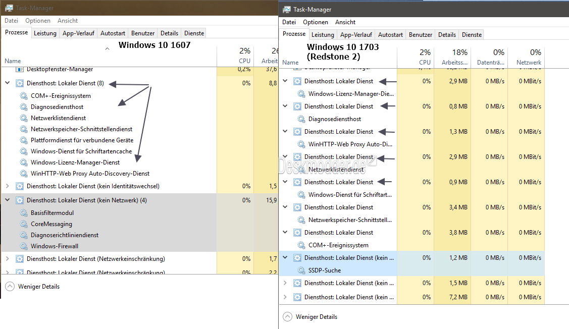569x329 pixels.
Task: Sort by Datenträ... column header
Action: point(489,57)
